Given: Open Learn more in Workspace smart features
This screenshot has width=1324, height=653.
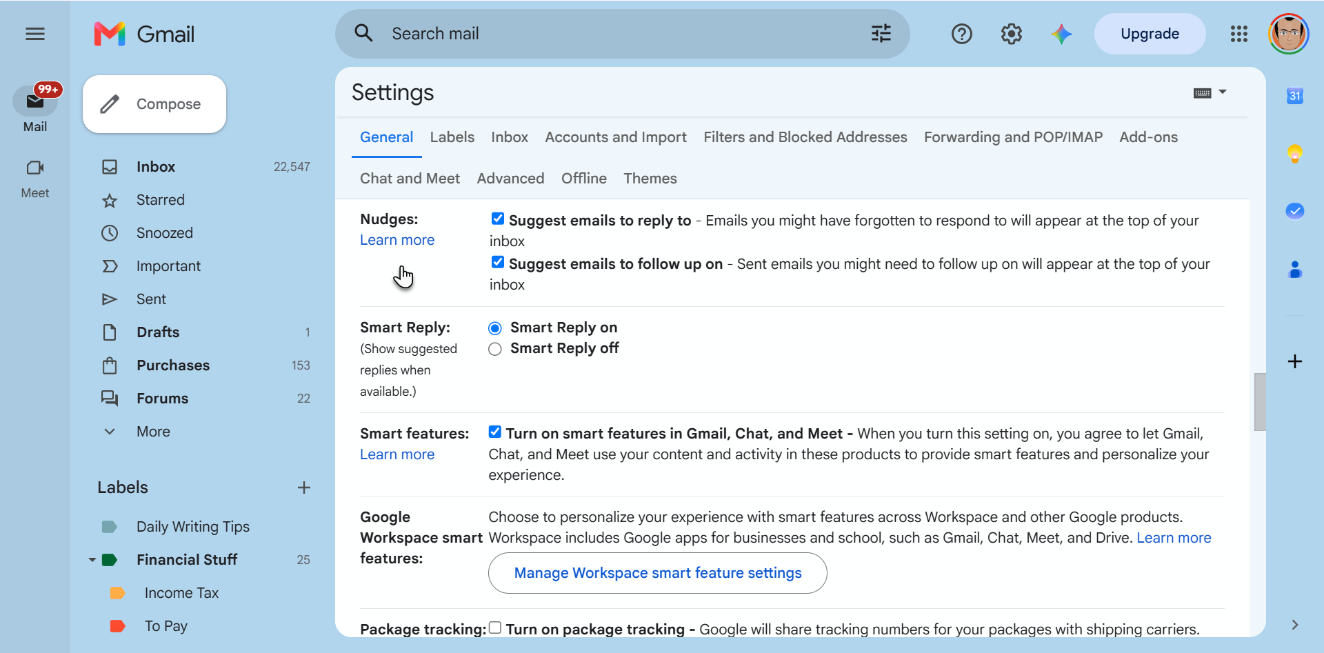Looking at the screenshot, I should coord(1174,538).
